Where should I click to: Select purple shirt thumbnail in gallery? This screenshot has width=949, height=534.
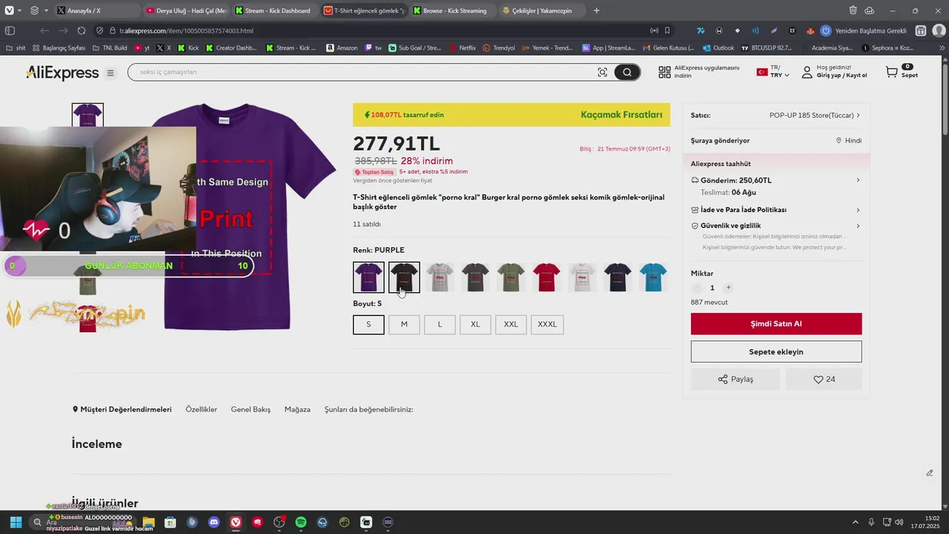[x=87, y=115]
